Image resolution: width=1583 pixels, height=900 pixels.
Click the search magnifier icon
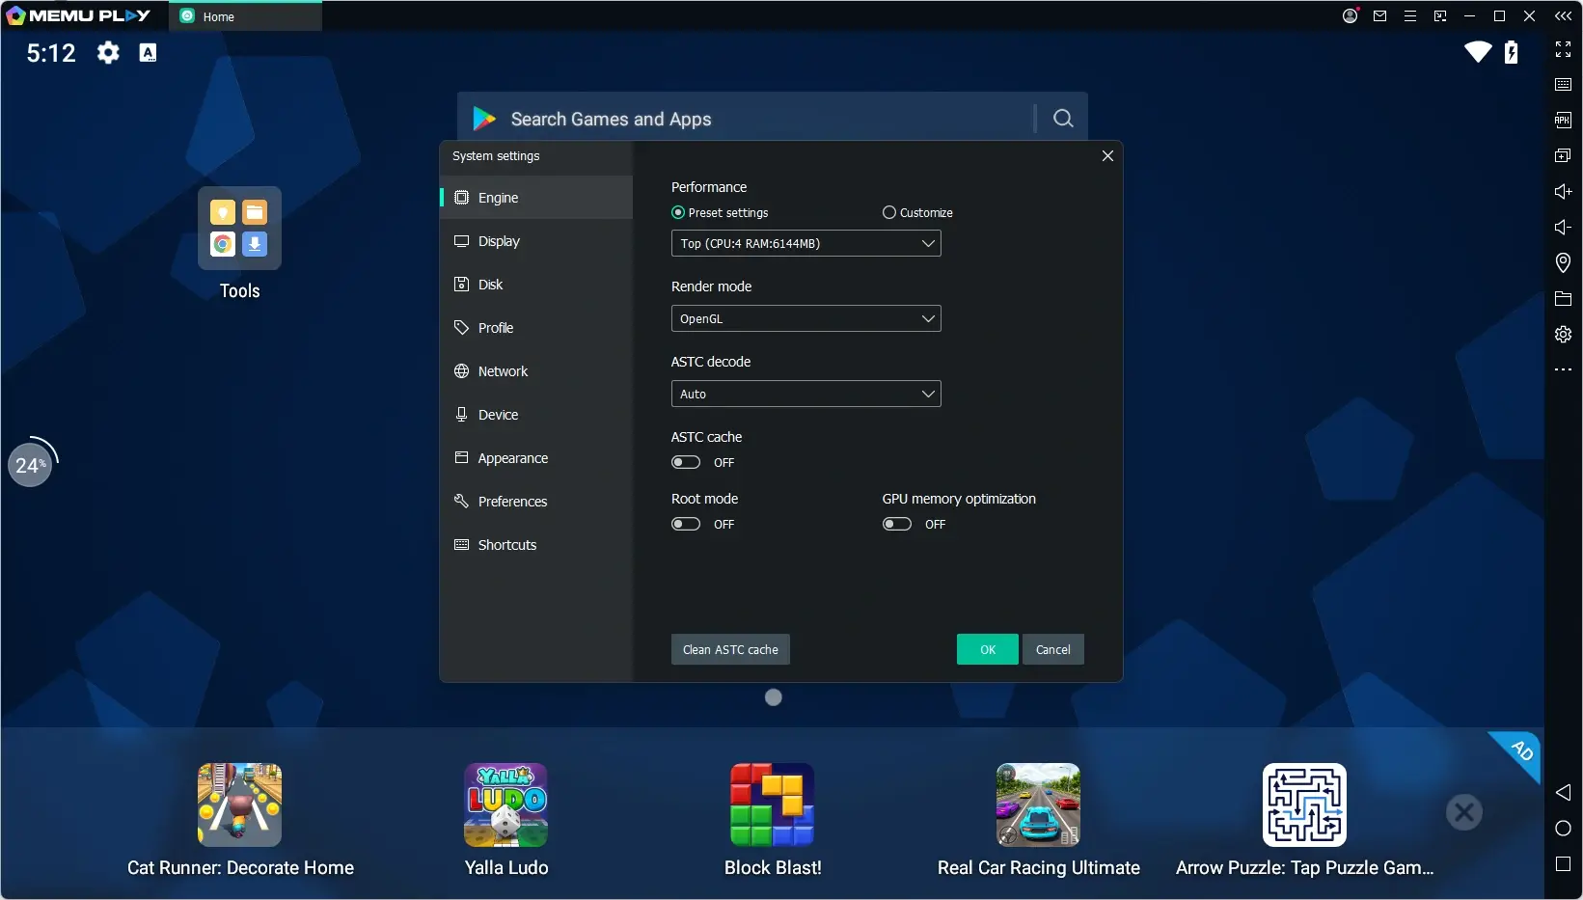pyautogui.click(x=1063, y=118)
